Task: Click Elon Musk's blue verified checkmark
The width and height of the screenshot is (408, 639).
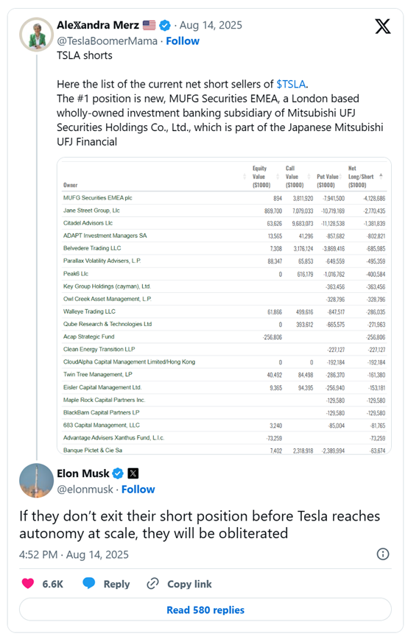Action: pyautogui.click(x=118, y=473)
